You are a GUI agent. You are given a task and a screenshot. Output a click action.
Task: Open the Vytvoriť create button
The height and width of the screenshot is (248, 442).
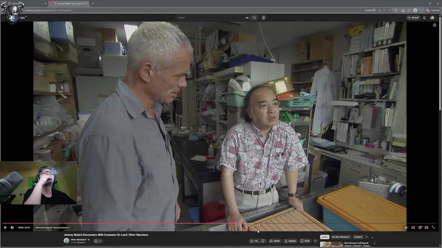click(x=413, y=18)
